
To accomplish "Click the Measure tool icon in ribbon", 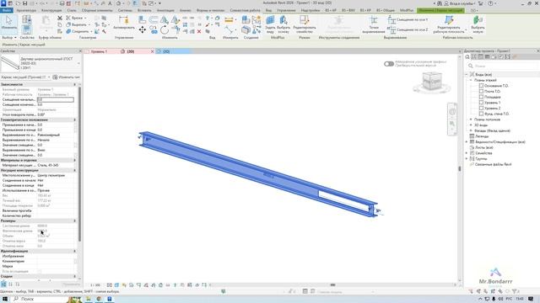I will [x=229, y=20].
